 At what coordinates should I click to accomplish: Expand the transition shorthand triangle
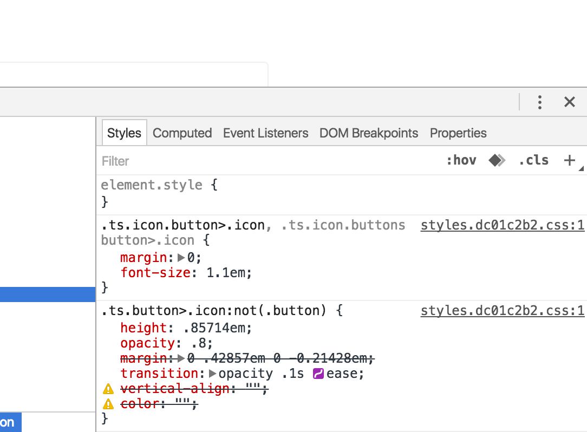(x=212, y=374)
